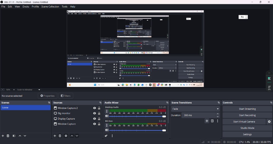Add a scene transition plus icon

point(207,121)
